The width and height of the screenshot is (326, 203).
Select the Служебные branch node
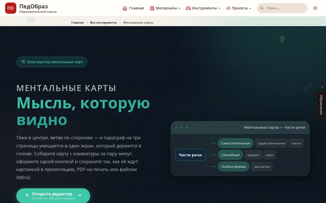pyautogui.click(x=230, y=155)
